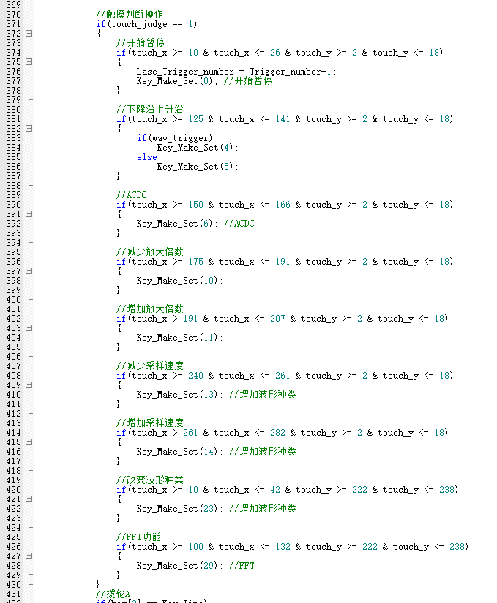Click the number 132 on line 426
The image size is (497, 603).
(x=283, y=547)
